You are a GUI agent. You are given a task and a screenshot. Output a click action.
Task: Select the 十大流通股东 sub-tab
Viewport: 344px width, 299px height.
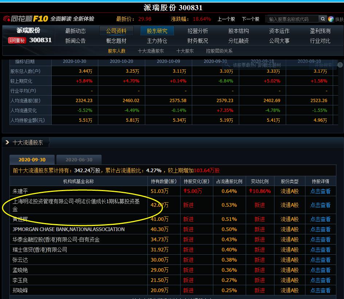pyautogui.click(x=151, y=51)
